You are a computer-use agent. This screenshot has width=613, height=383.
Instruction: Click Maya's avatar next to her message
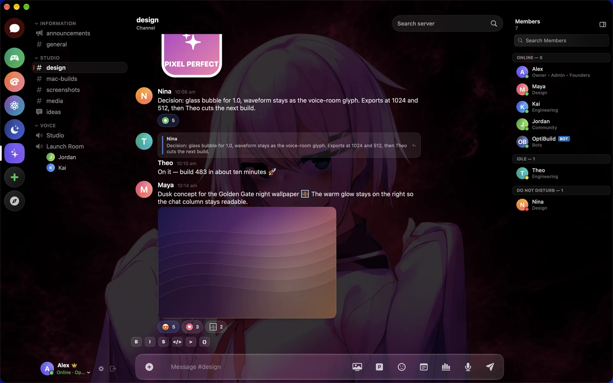144,190
